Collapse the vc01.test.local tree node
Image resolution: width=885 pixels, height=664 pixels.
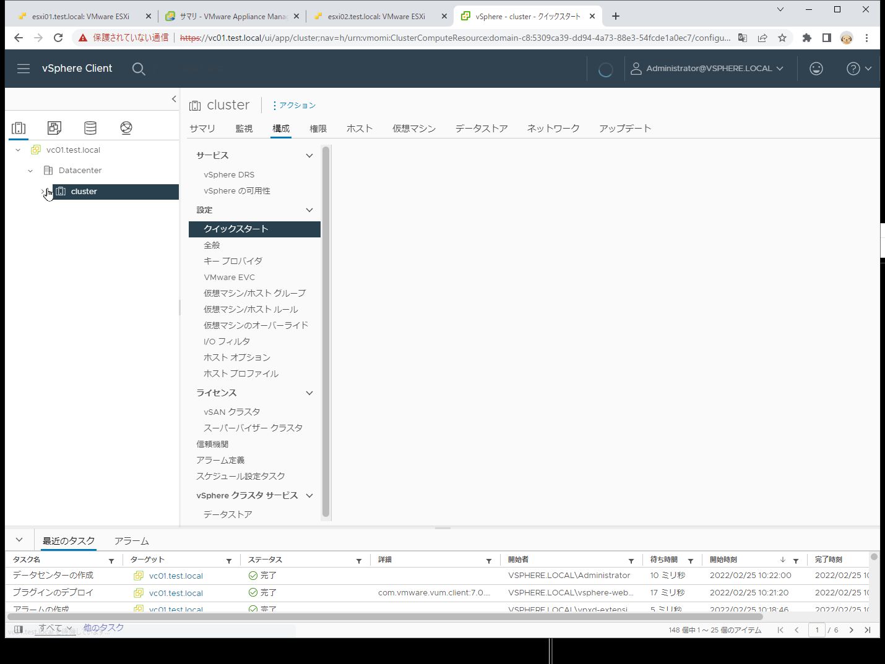pos(18,150)
